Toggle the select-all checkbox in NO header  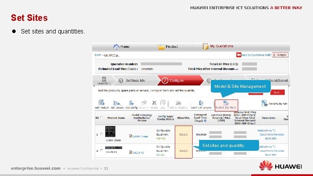click(x=102, y=118)
